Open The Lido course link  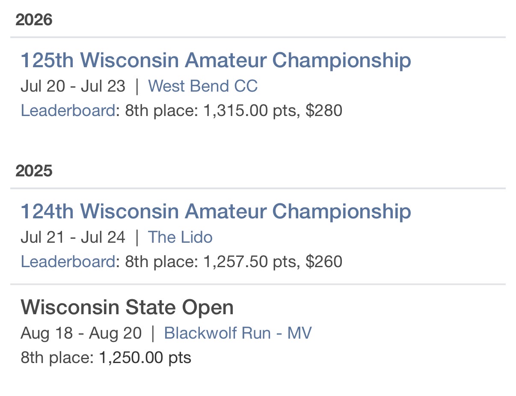[x=180, y=237]
